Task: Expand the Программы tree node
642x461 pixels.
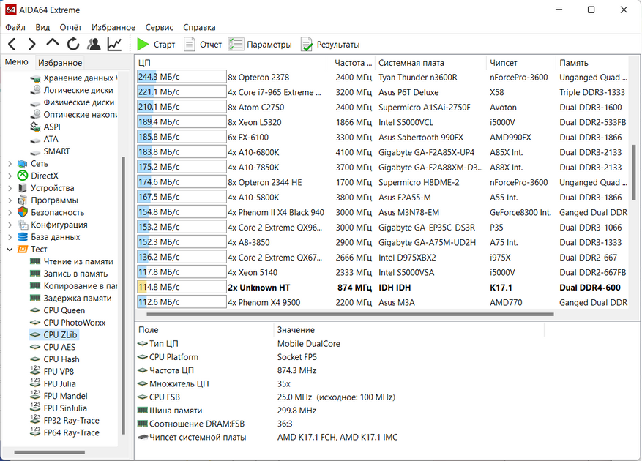Action: [10, 200]
